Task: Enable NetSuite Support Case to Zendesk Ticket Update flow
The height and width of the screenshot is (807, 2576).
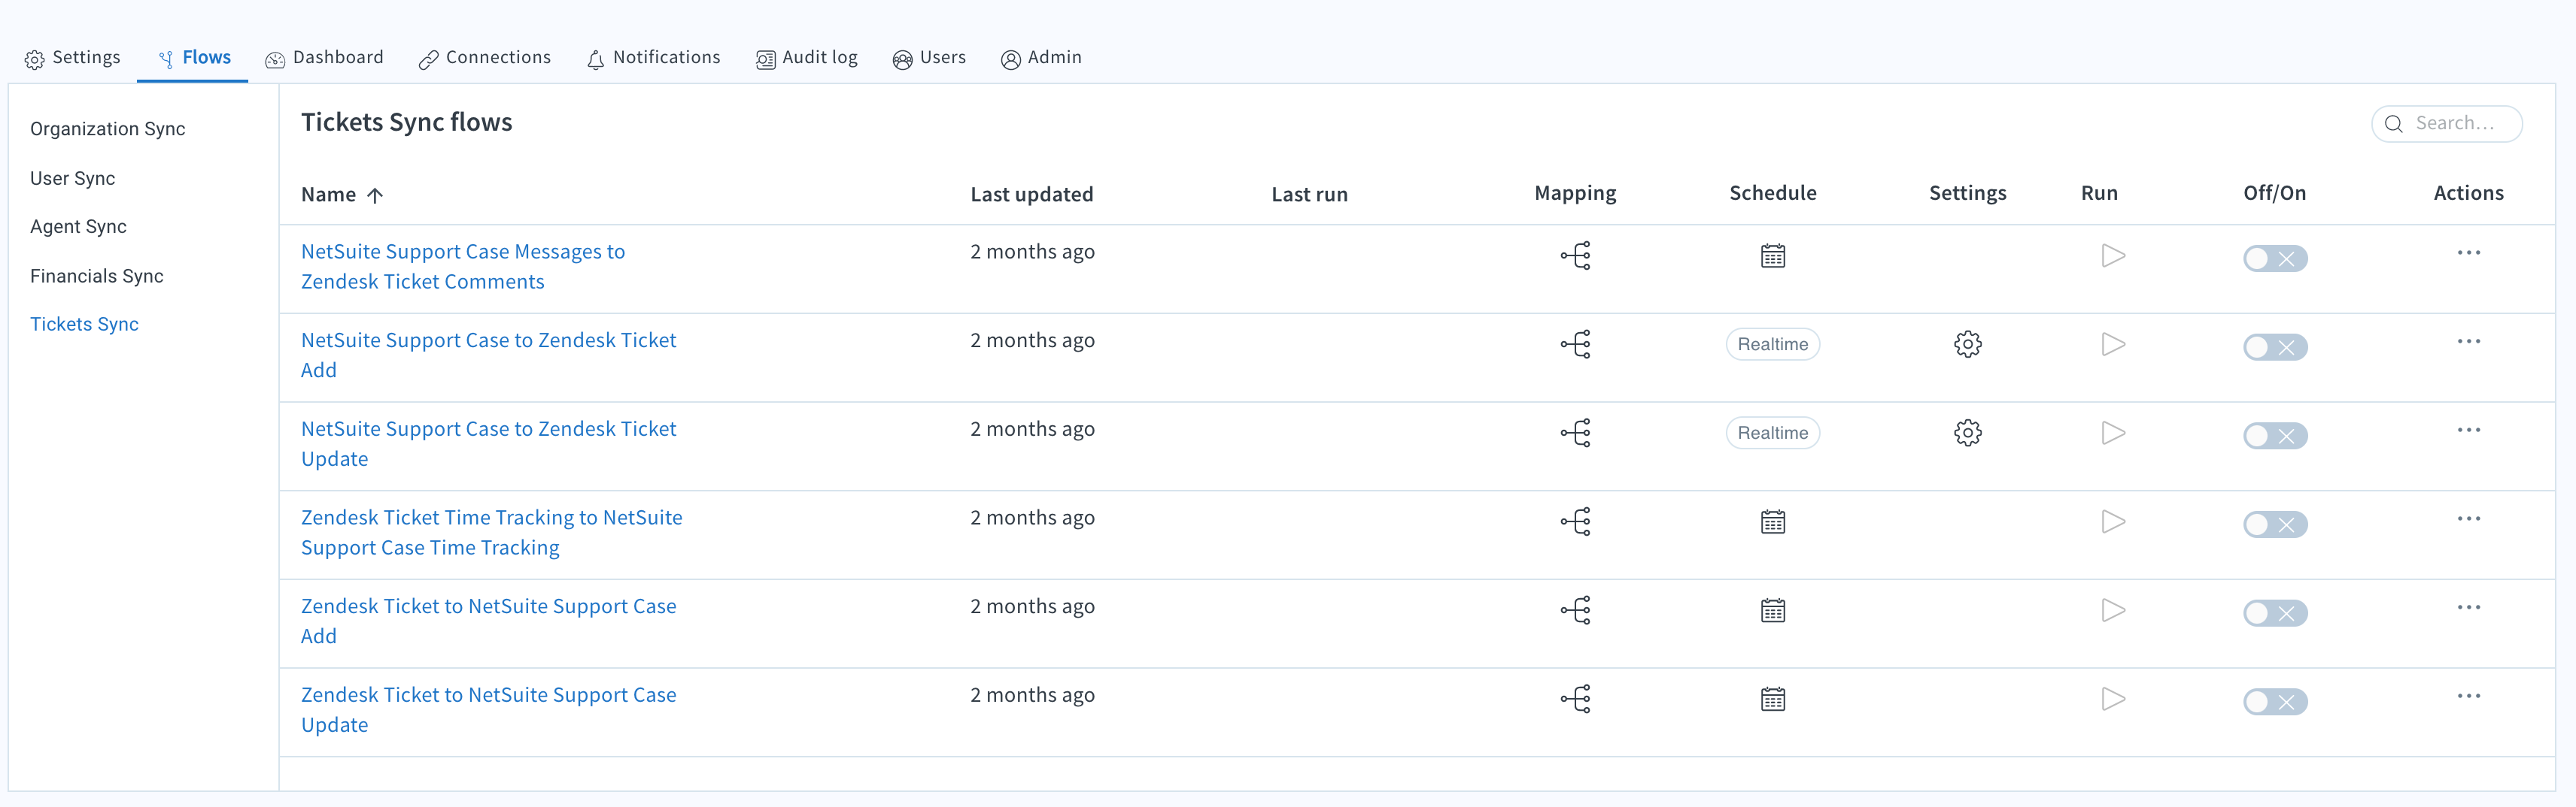Action: coord(2275,437)
